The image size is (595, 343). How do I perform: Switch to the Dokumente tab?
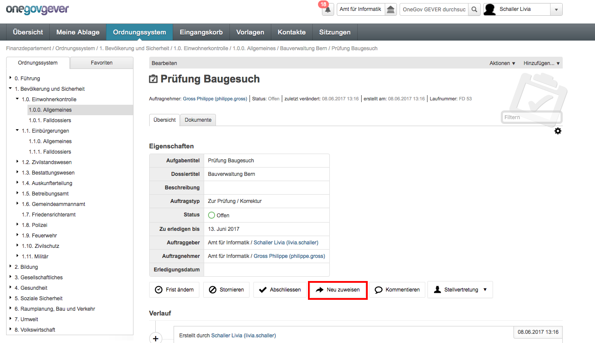(198, 120)
